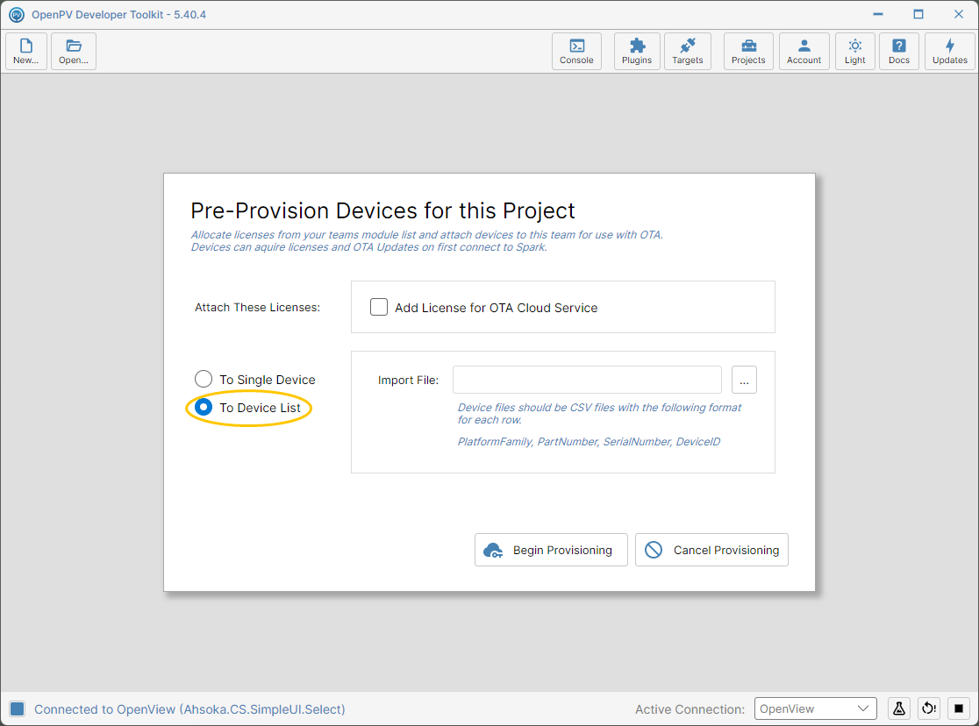Open an existing project file
979x726 pixels.
click(74, 51)
